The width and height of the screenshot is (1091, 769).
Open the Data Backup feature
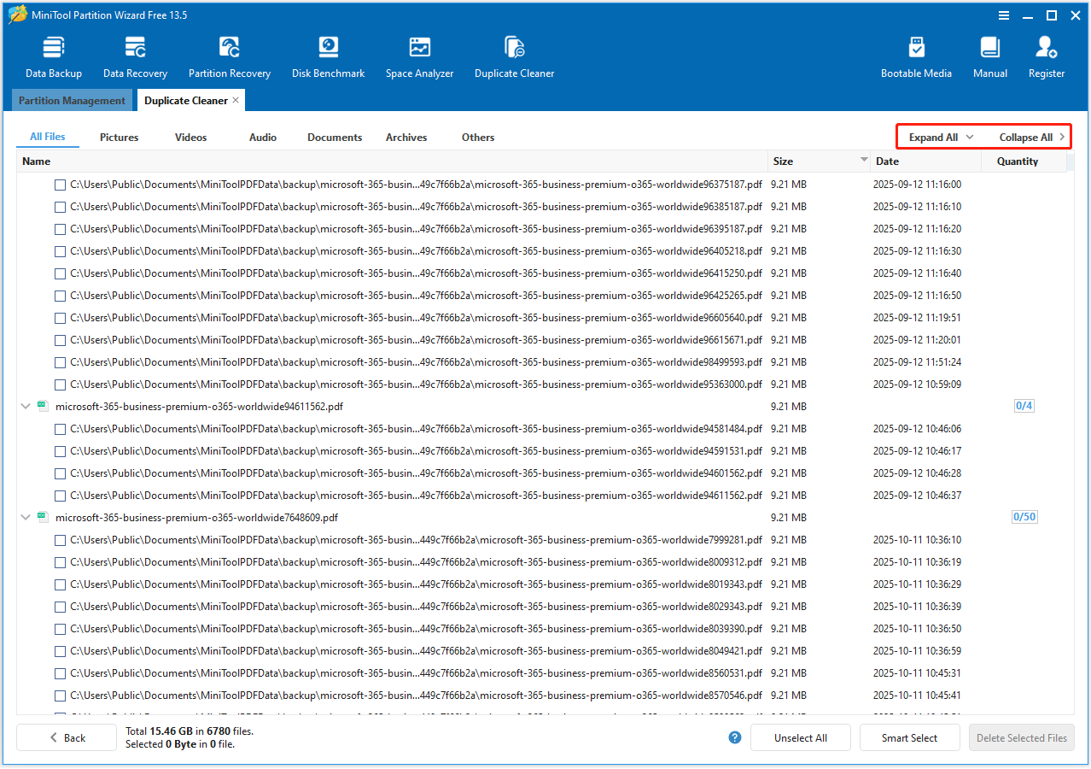coord(53,54)
